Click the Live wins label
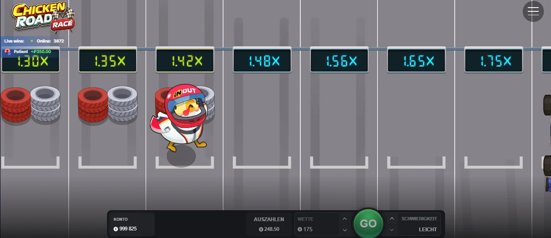 click(x=14, y=41)
